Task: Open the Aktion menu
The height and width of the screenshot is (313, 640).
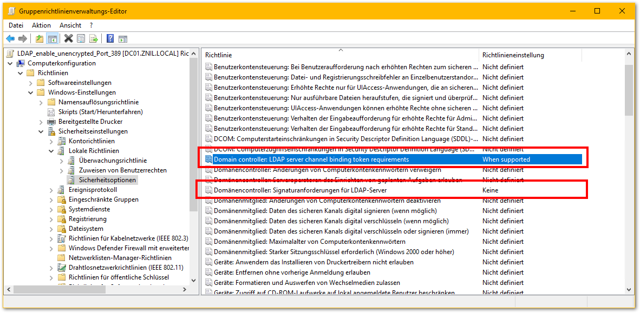Action: pyautogui.click(x=41, y=25)
